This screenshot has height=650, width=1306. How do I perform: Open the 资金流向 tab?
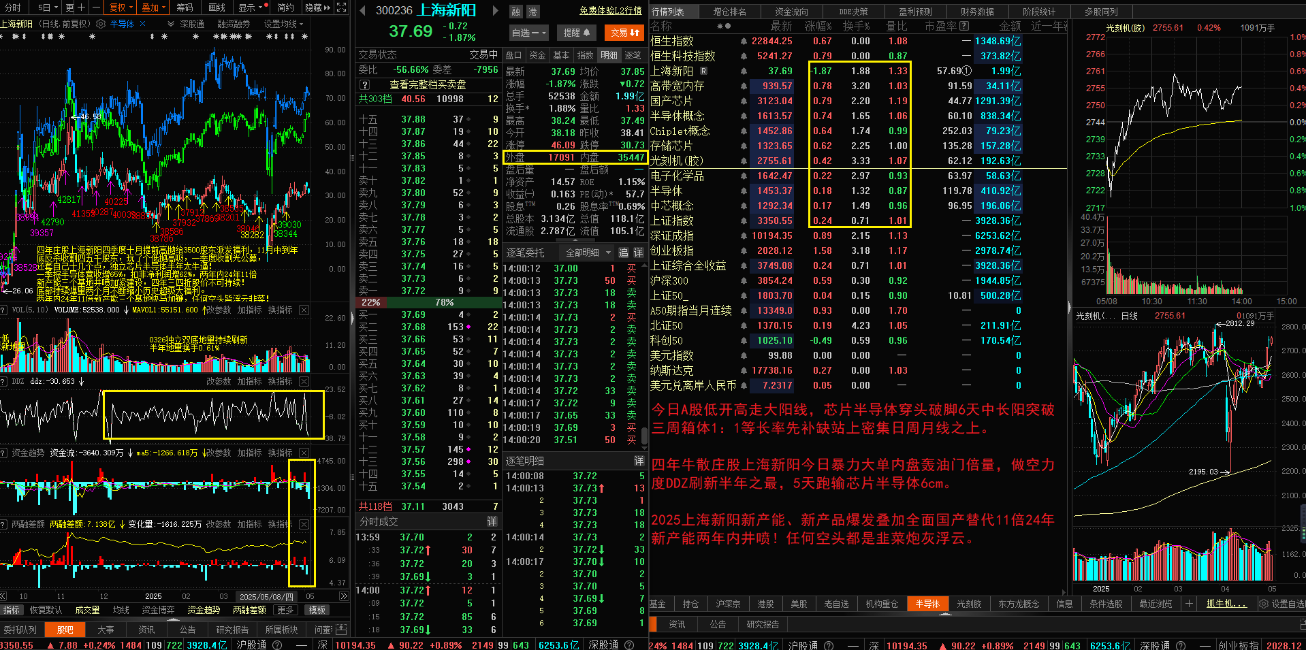791,12
